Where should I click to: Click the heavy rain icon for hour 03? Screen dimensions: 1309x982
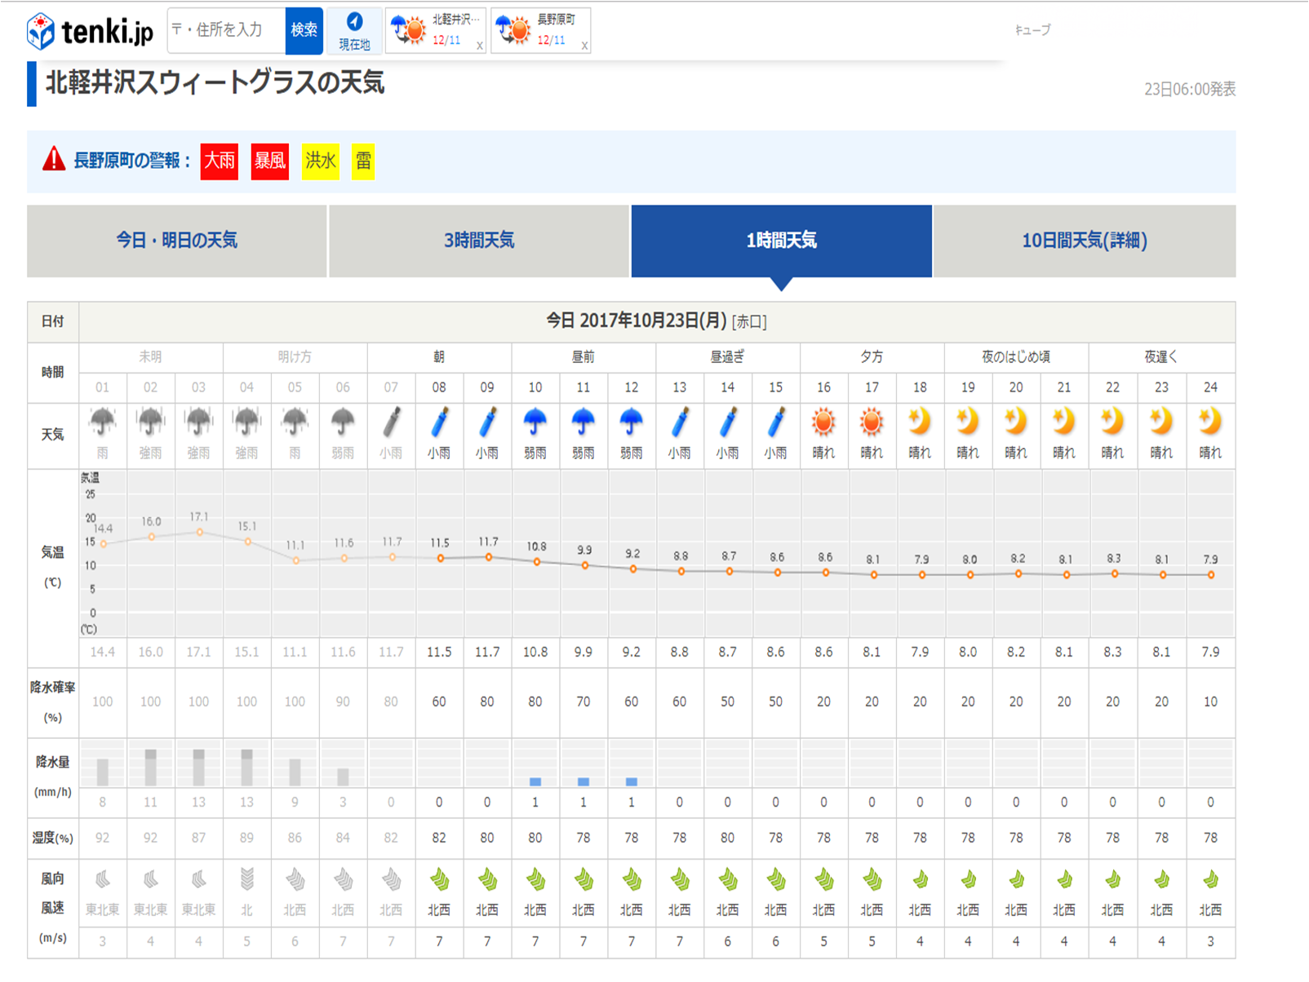(x=198, y=422)
